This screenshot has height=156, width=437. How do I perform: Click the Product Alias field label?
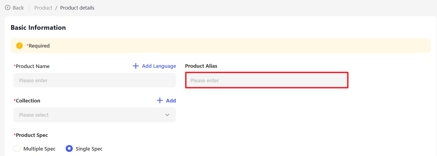(201, 66)
